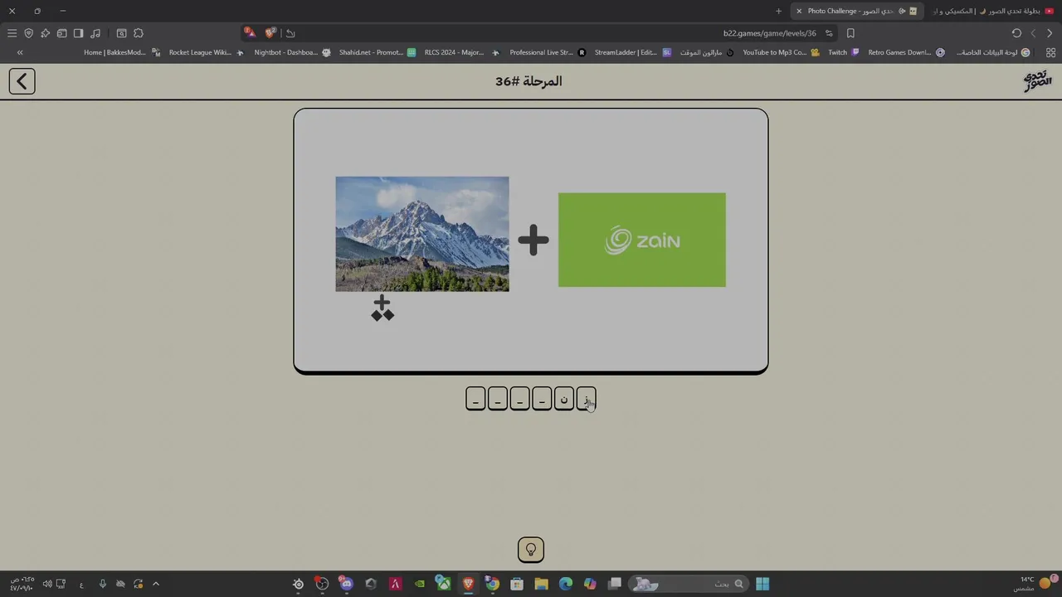Expand hidden bookmarks double chevron
1062x597 pixels.
point(20,52)
